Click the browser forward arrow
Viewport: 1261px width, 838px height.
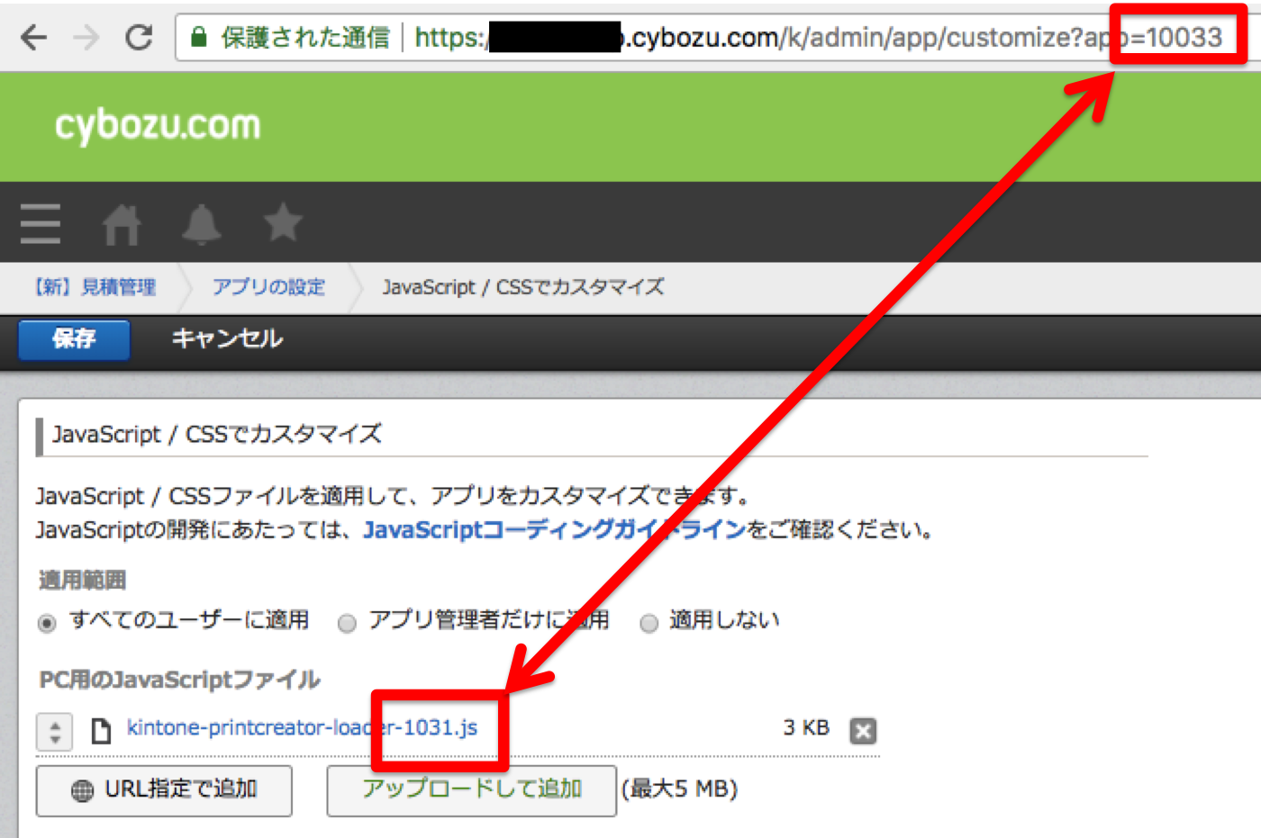(x=86, y=38)
